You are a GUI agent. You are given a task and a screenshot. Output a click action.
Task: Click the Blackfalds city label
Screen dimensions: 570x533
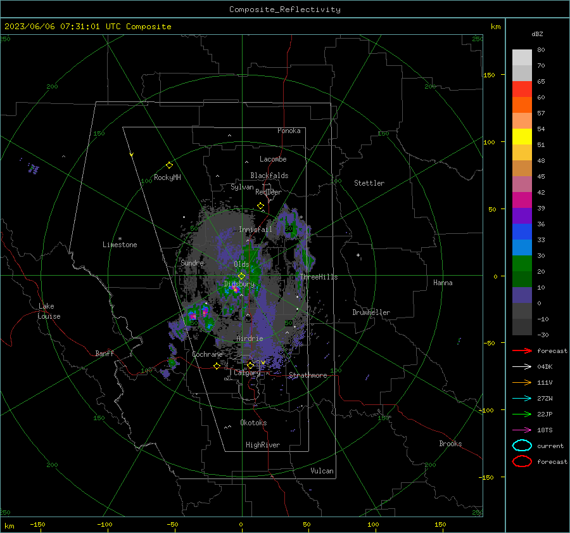pyautogui.click(x=269, y=176)
